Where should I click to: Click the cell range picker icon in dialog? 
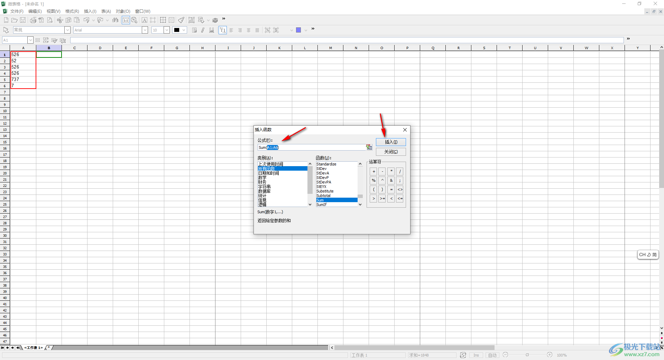pos(369,147)
